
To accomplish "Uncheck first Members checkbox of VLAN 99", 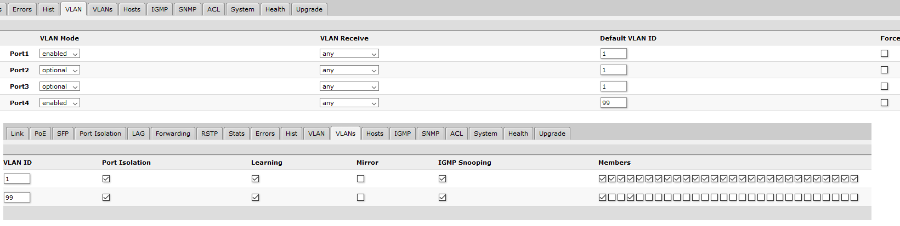I will click(x=602, y=198).
